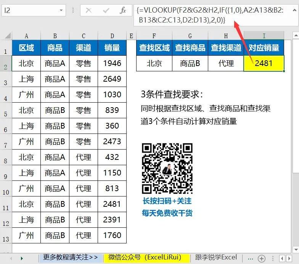Select column G header
This screenshot has width=299, height=264.
point(190,36)
